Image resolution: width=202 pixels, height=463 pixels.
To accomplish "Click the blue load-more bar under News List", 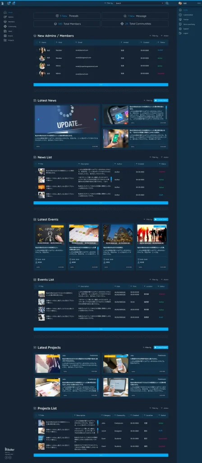I will (101, 203).
